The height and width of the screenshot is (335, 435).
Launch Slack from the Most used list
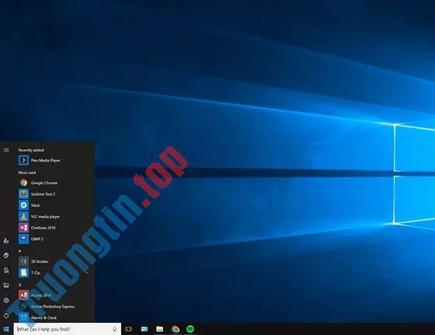[54, 205]
